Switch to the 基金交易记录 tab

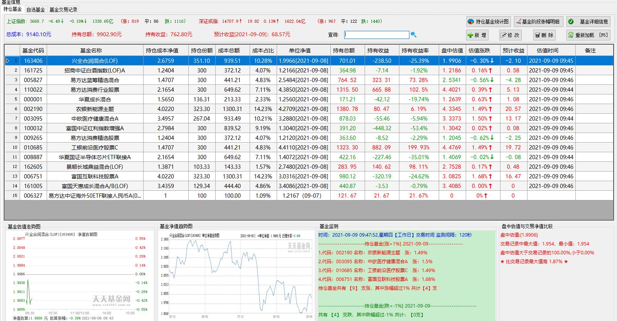(63, 10)
